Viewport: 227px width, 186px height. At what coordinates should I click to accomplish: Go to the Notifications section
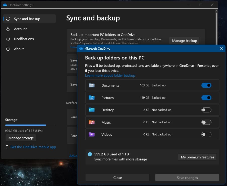click(x=24, y=39)
